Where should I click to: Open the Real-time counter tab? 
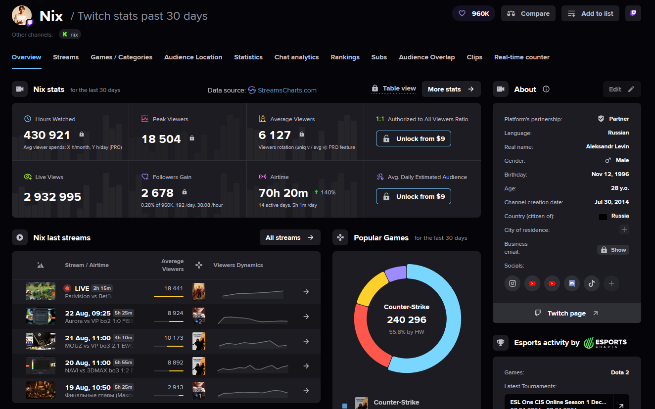tap(522, 57)
